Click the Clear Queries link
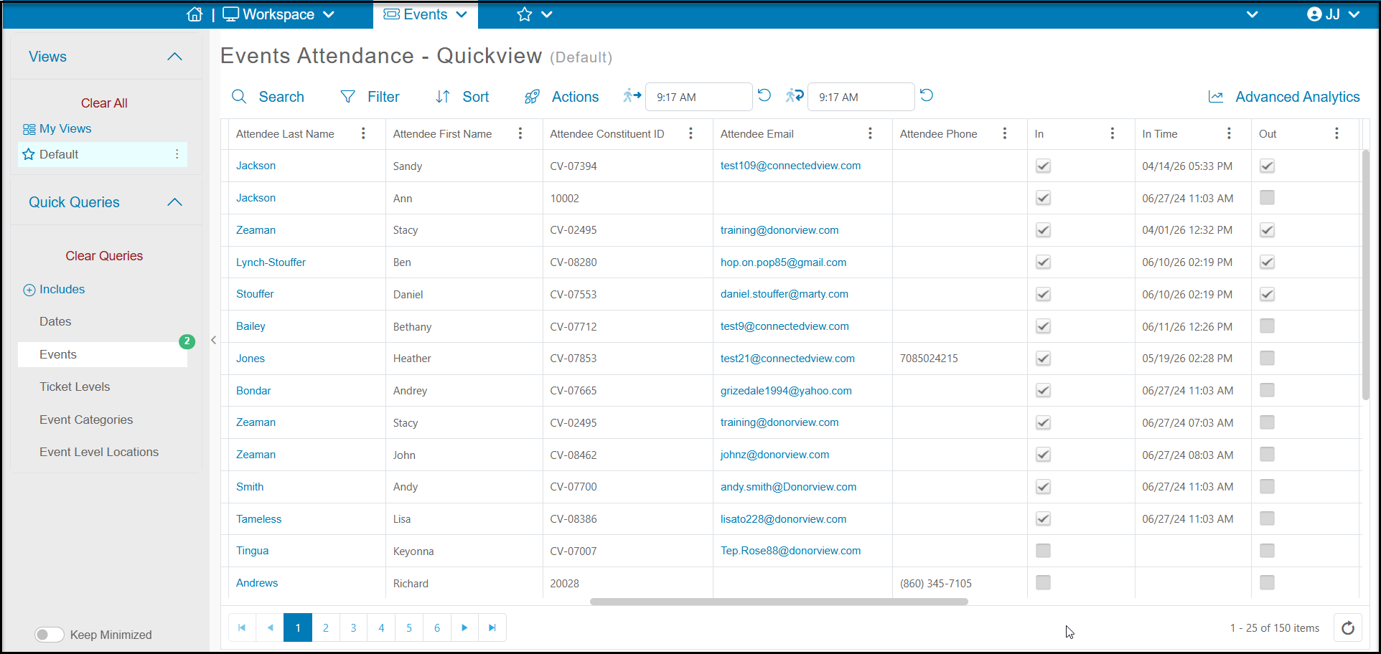The image size is (1381, 654). (x=104, y=256)
